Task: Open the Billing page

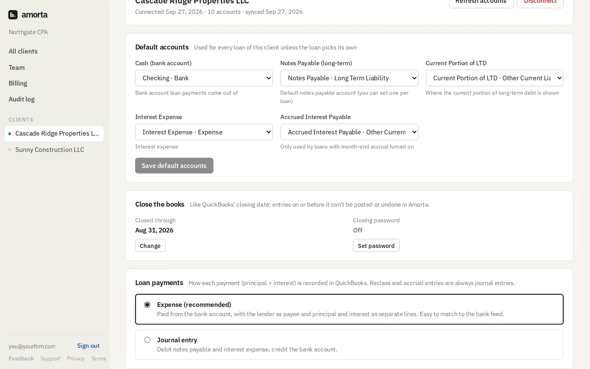Action: pos(18,83)
